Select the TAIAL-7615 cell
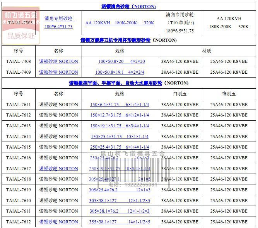258x228 pixels. coord(19,147)
